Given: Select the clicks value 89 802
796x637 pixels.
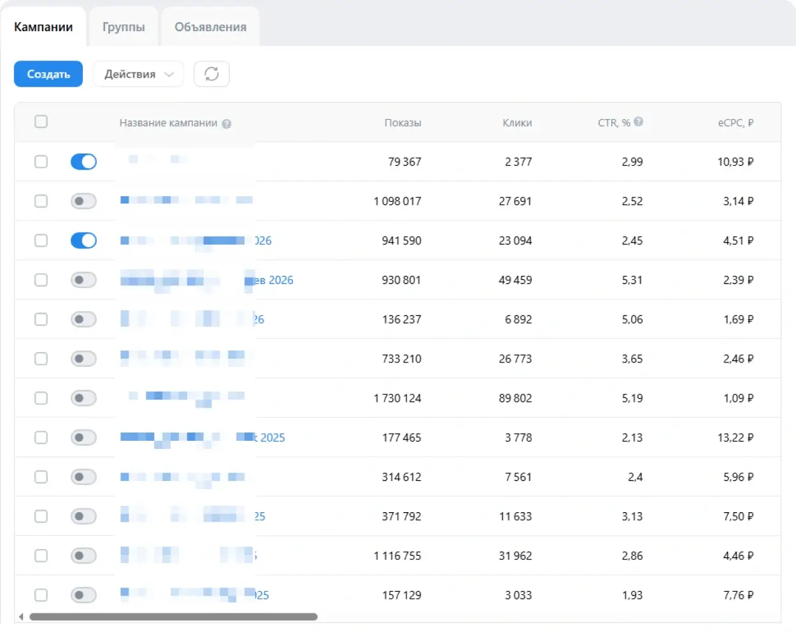Looking at the screenshot, I should (x=515, y=399).
